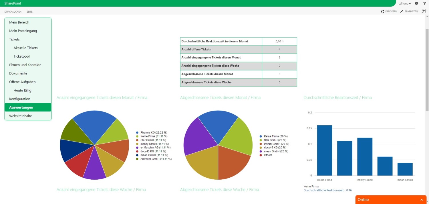
Task: Open the Seite ribbon tab
Action: [x=29, y=12]
